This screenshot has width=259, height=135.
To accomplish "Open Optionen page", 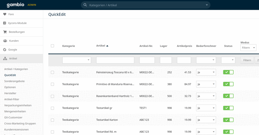I will click(10, 87).
